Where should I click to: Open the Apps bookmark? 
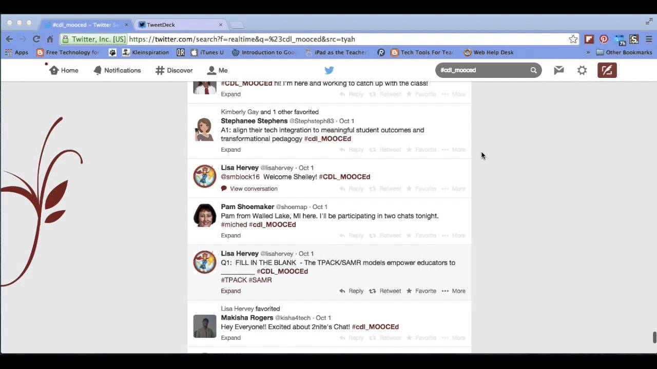point(17,52)
